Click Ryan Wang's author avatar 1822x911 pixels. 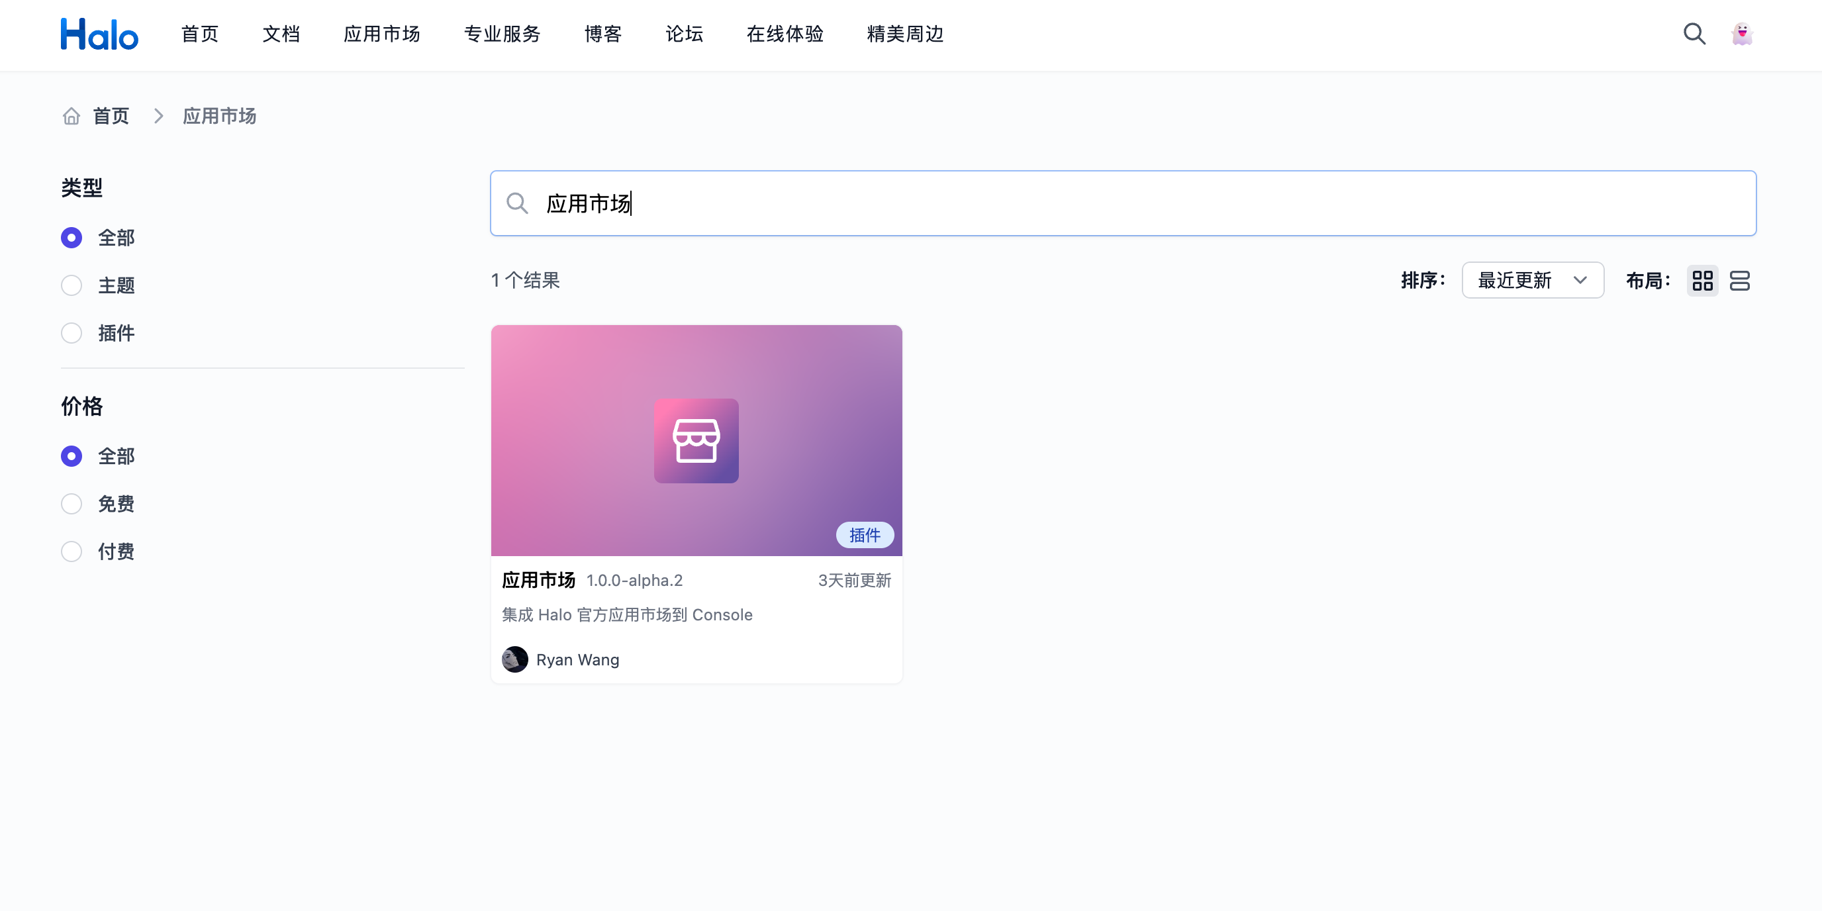515,659
